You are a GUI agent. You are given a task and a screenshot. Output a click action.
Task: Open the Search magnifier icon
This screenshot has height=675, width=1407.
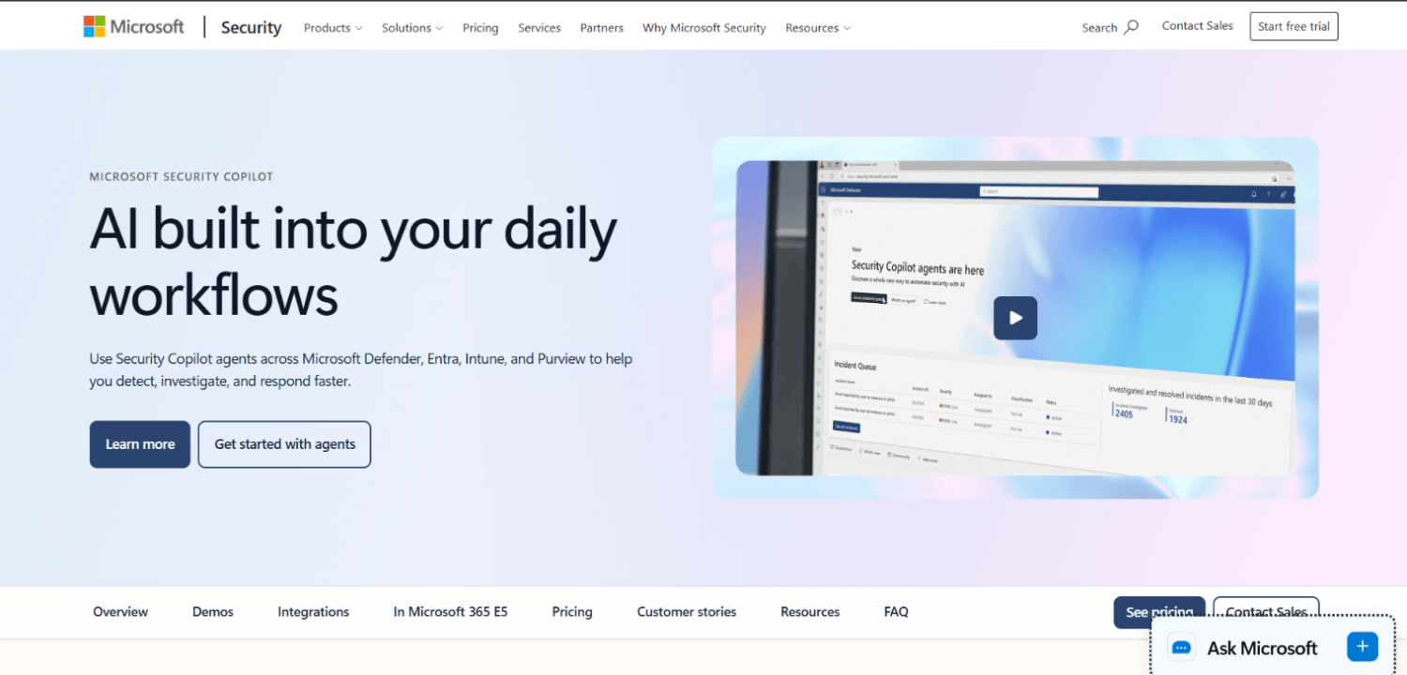(x=1131, y=26)
